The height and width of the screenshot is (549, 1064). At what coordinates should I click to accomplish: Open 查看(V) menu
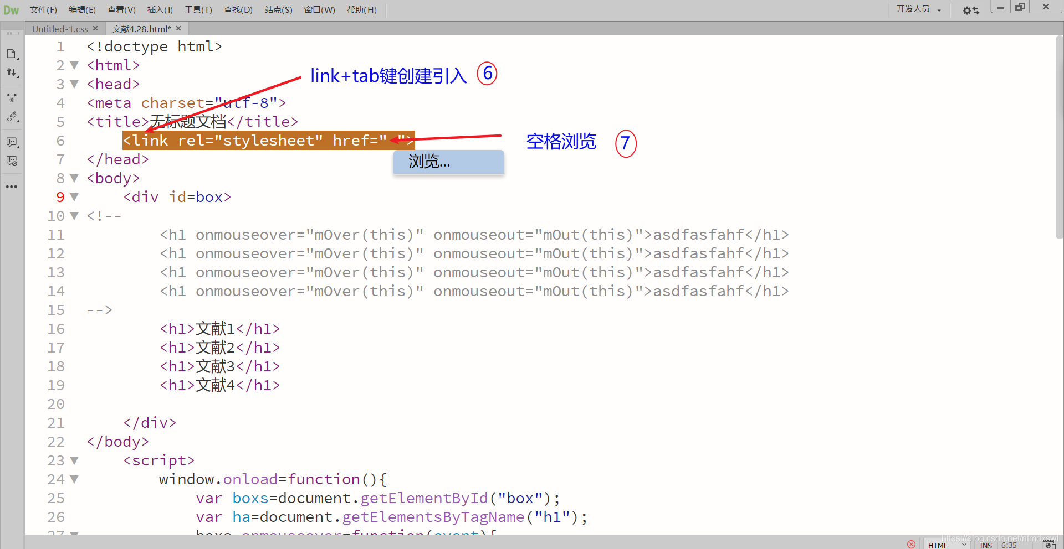pos(121,10)
